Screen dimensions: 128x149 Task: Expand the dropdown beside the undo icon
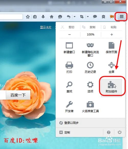(74, 17)
